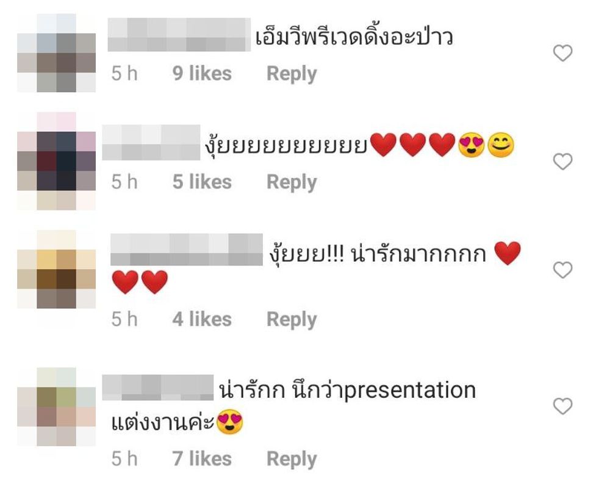Open the 4 likes list
The image size is (610, 490).
coord(202,320)
